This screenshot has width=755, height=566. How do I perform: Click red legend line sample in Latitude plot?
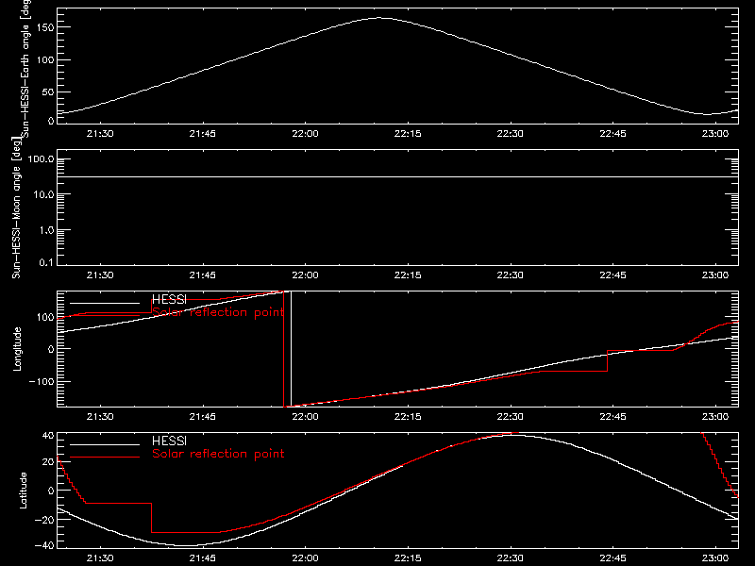point(105,458)
